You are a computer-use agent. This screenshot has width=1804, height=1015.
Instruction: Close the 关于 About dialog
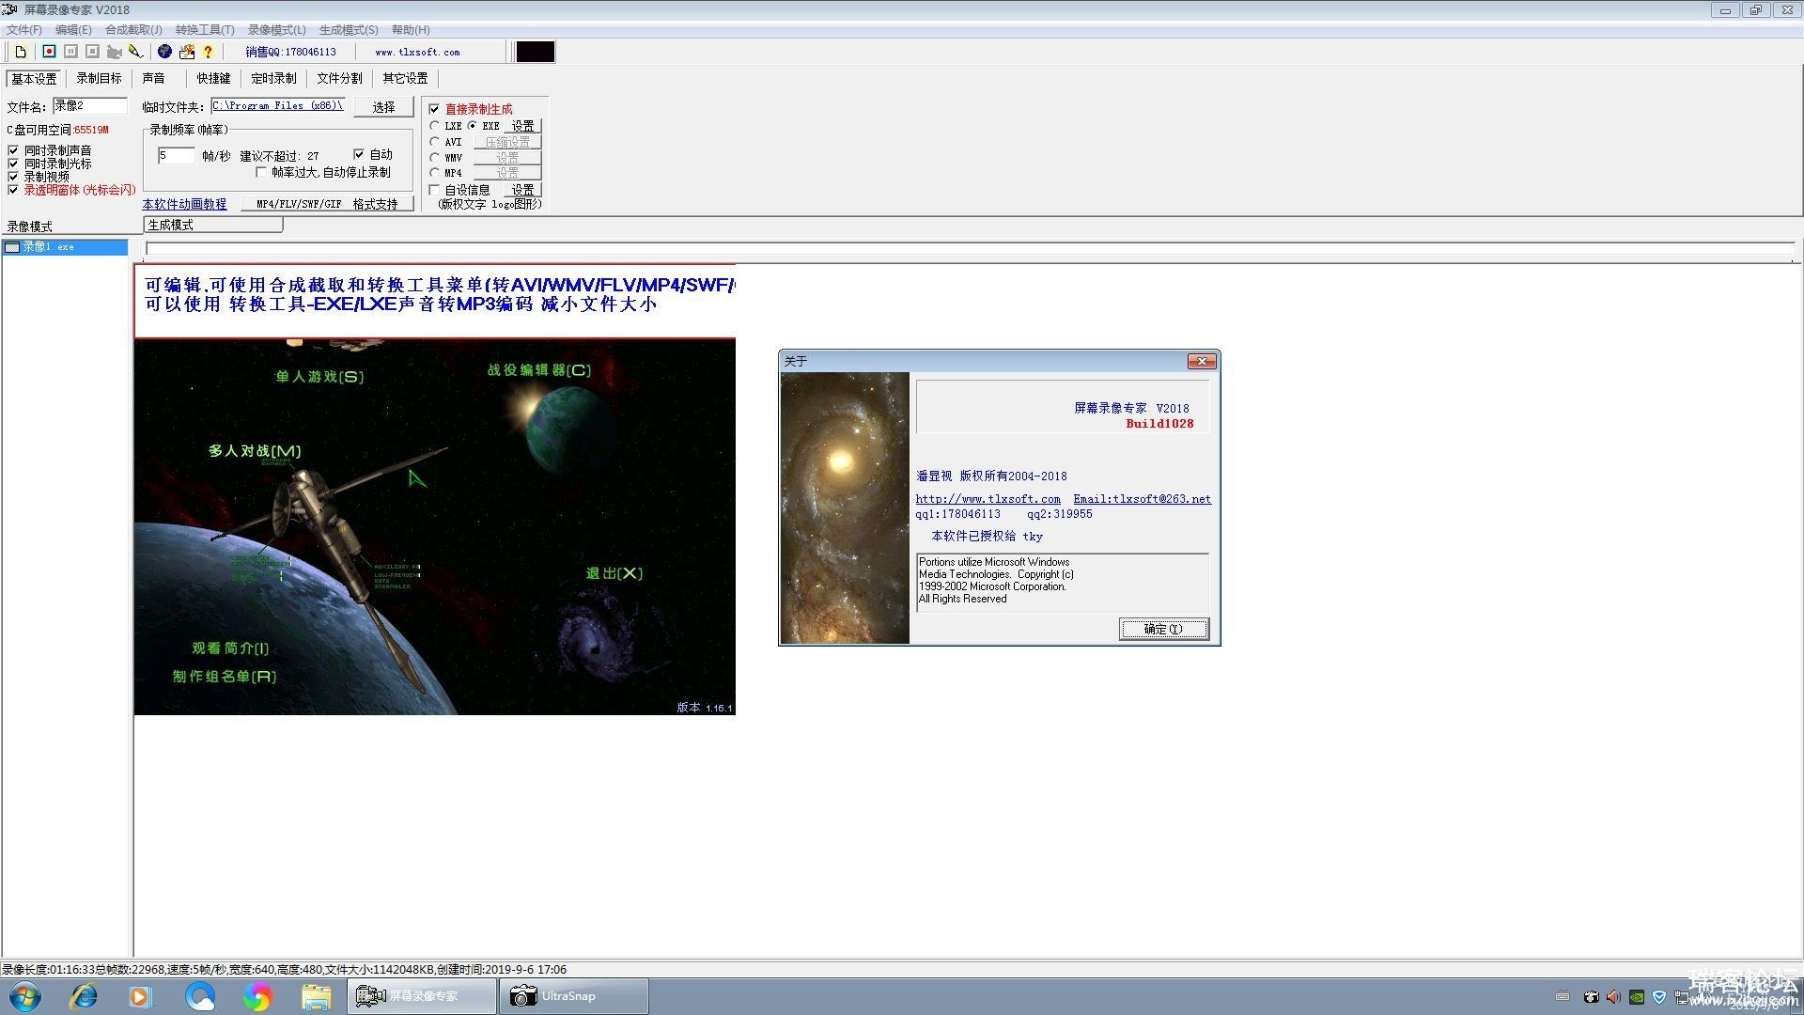pos(1202,362)
